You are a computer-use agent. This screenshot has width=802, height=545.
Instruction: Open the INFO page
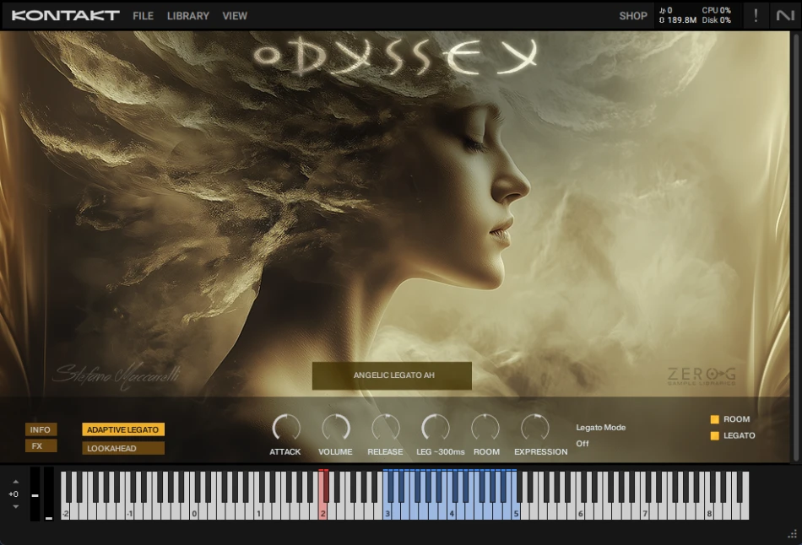click(x=41, y=429)
